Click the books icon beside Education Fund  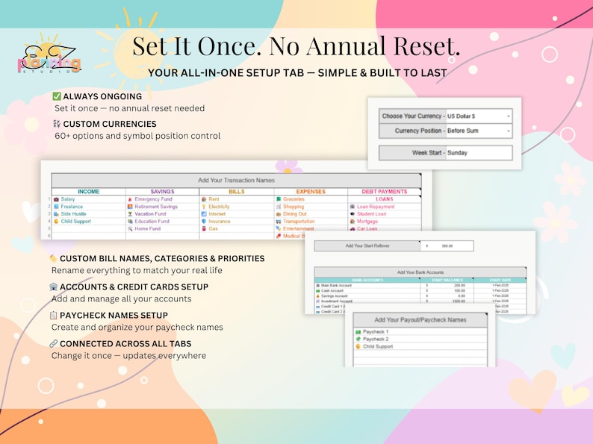pos(130,222)
